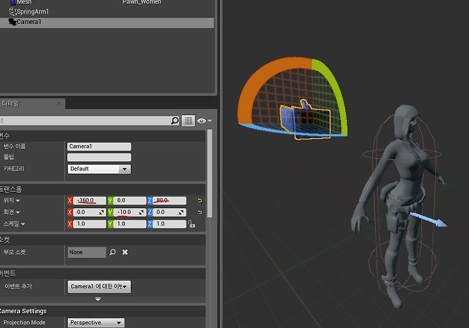
Task: Clear parent socket with X icon
Action: click(125, 252)
